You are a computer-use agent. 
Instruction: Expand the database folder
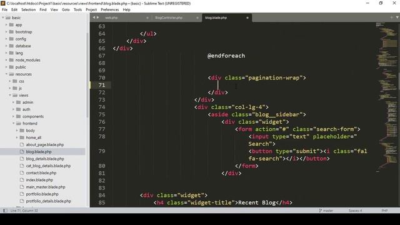coord(6,46)
